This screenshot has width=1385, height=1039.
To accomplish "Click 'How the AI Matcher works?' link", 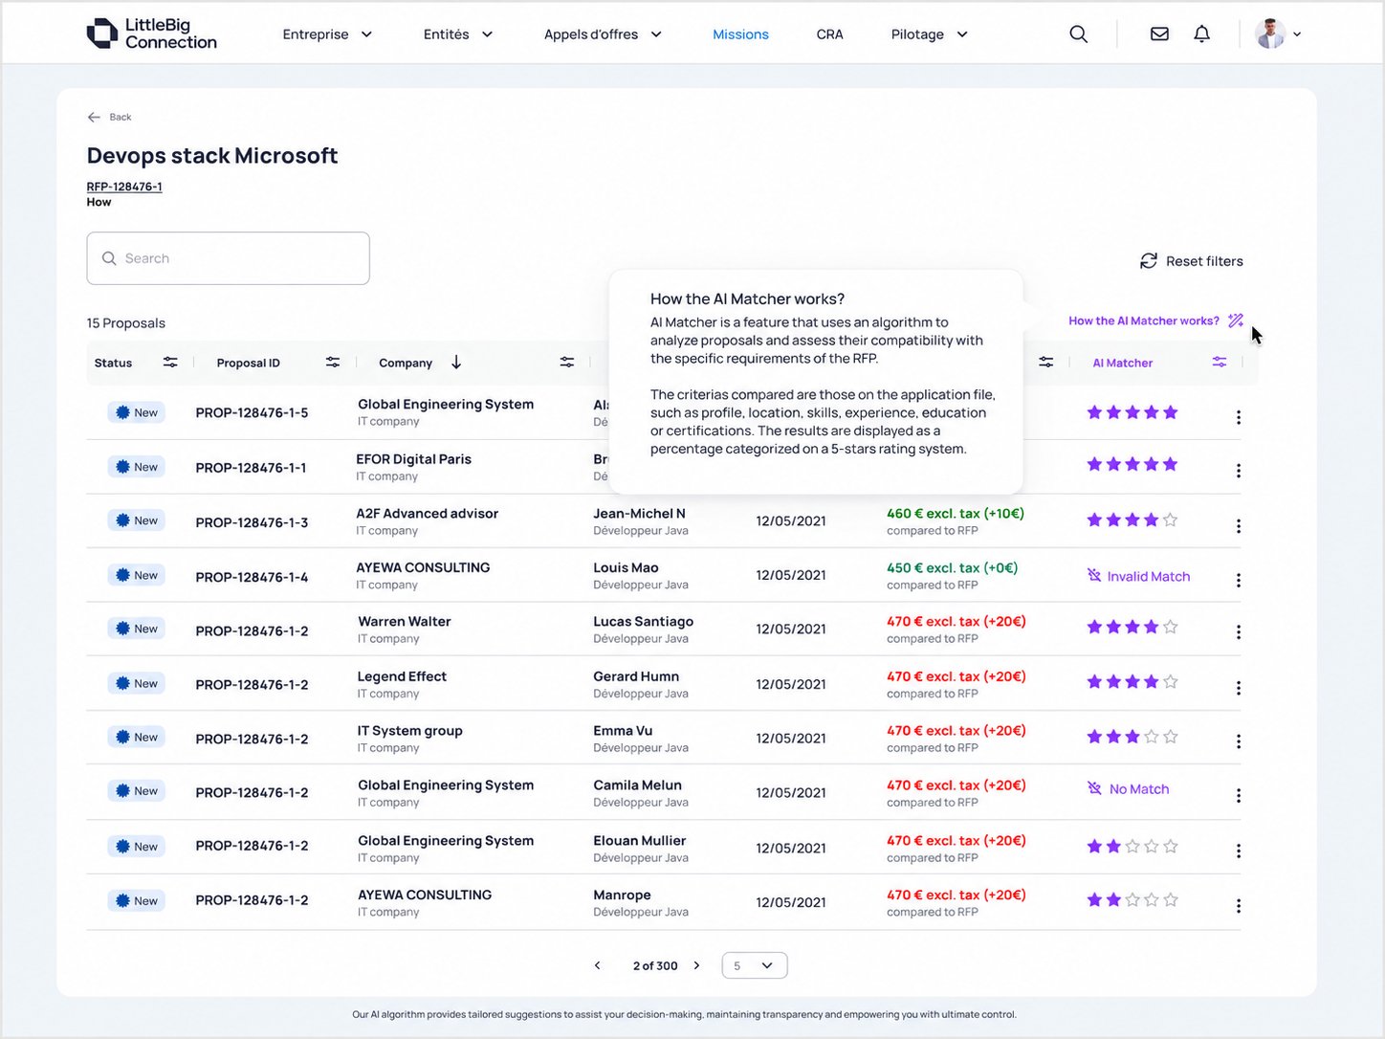I will coord(1144,321).
